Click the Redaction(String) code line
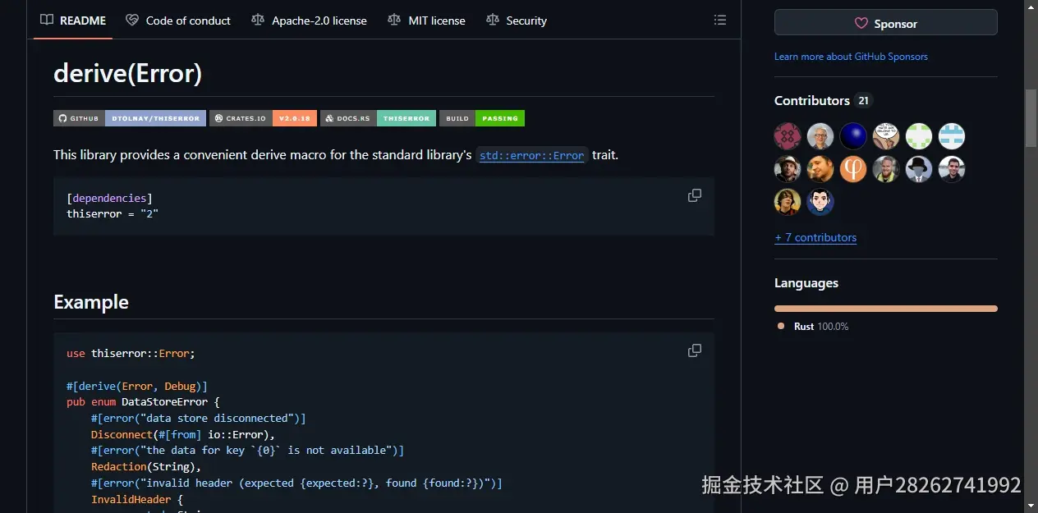Viewport: 1038px width, 513px height. tap(146, 466)
